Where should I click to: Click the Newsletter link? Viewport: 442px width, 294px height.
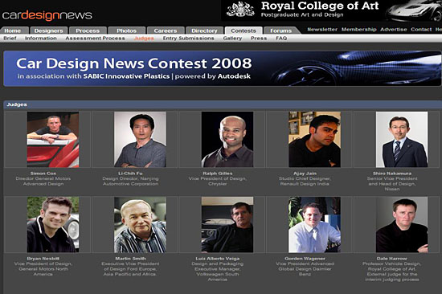[x=322, y=29]
